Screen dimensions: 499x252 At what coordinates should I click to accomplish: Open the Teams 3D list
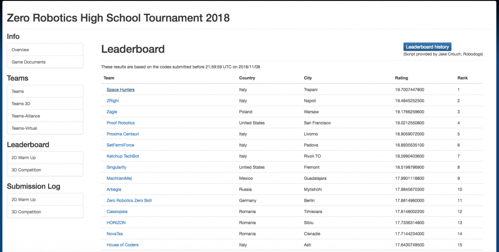point(45,104)
